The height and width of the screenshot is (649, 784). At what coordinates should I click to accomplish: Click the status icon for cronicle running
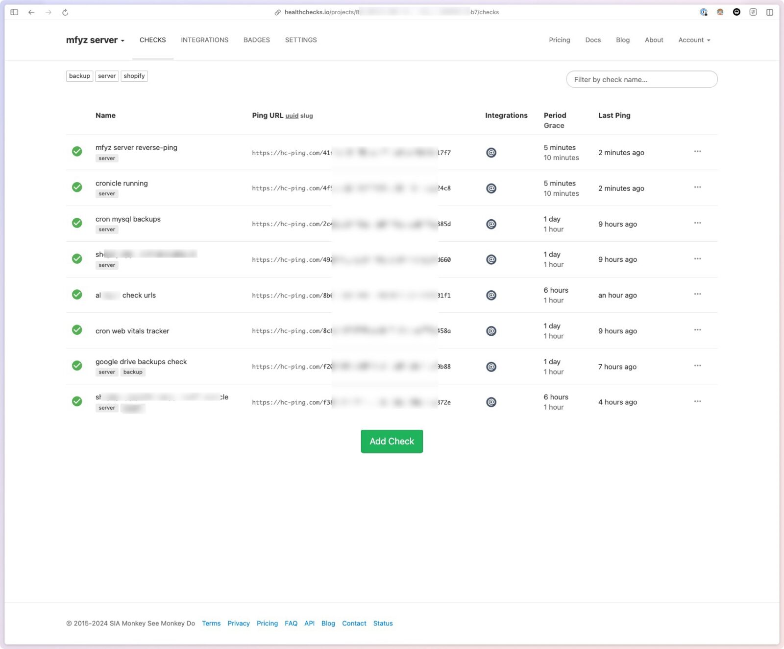click(77, 187)
